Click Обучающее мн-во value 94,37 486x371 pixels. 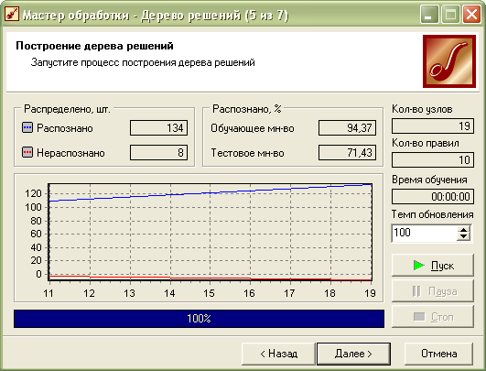tap(347, 128)
